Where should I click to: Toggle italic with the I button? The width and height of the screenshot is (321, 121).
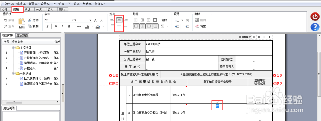pos(62,26)
